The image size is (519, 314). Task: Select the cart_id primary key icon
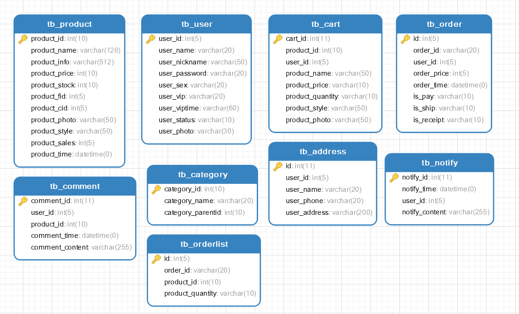click(277, 39)
